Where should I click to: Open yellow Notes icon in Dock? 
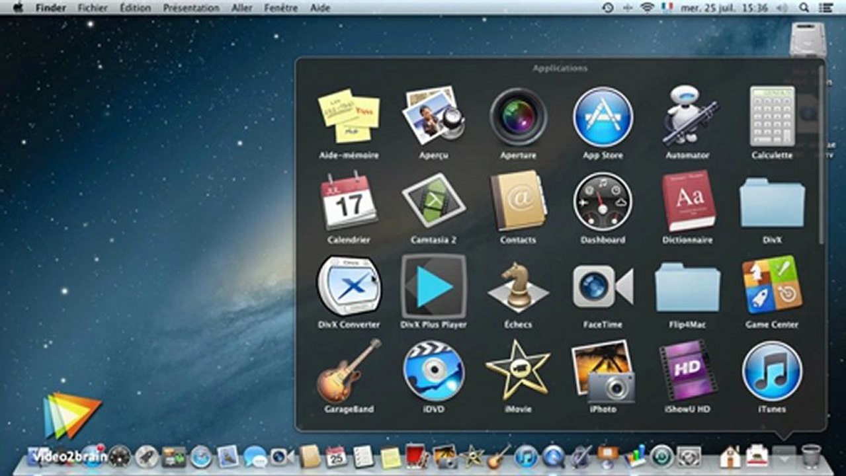(391, 457)
